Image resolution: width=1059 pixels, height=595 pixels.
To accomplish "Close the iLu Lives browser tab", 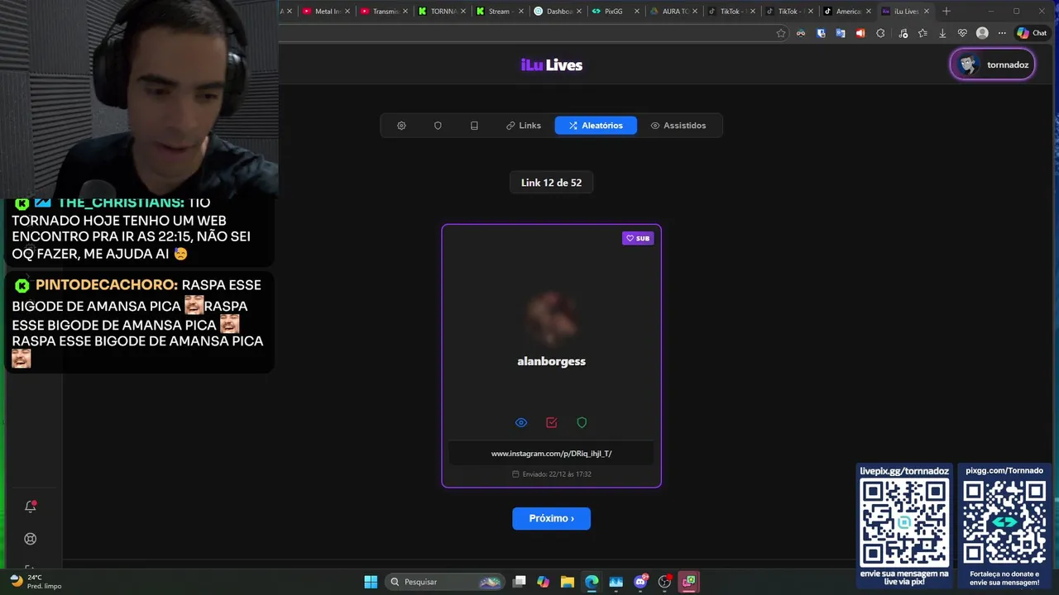I will 927,12.
